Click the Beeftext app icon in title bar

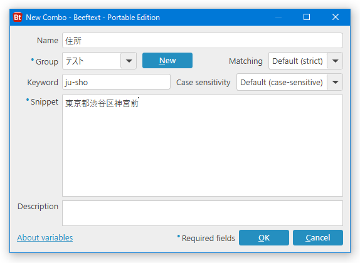tap(18, 17)
